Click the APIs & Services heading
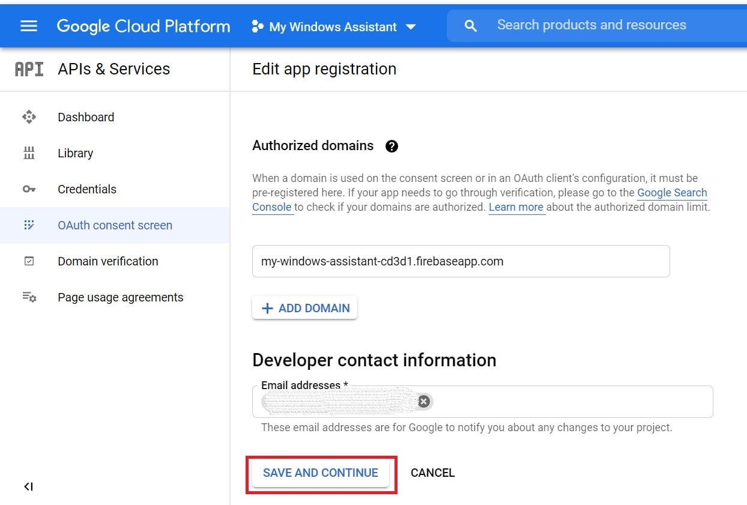747x505 pixels. tap(114, 69)
